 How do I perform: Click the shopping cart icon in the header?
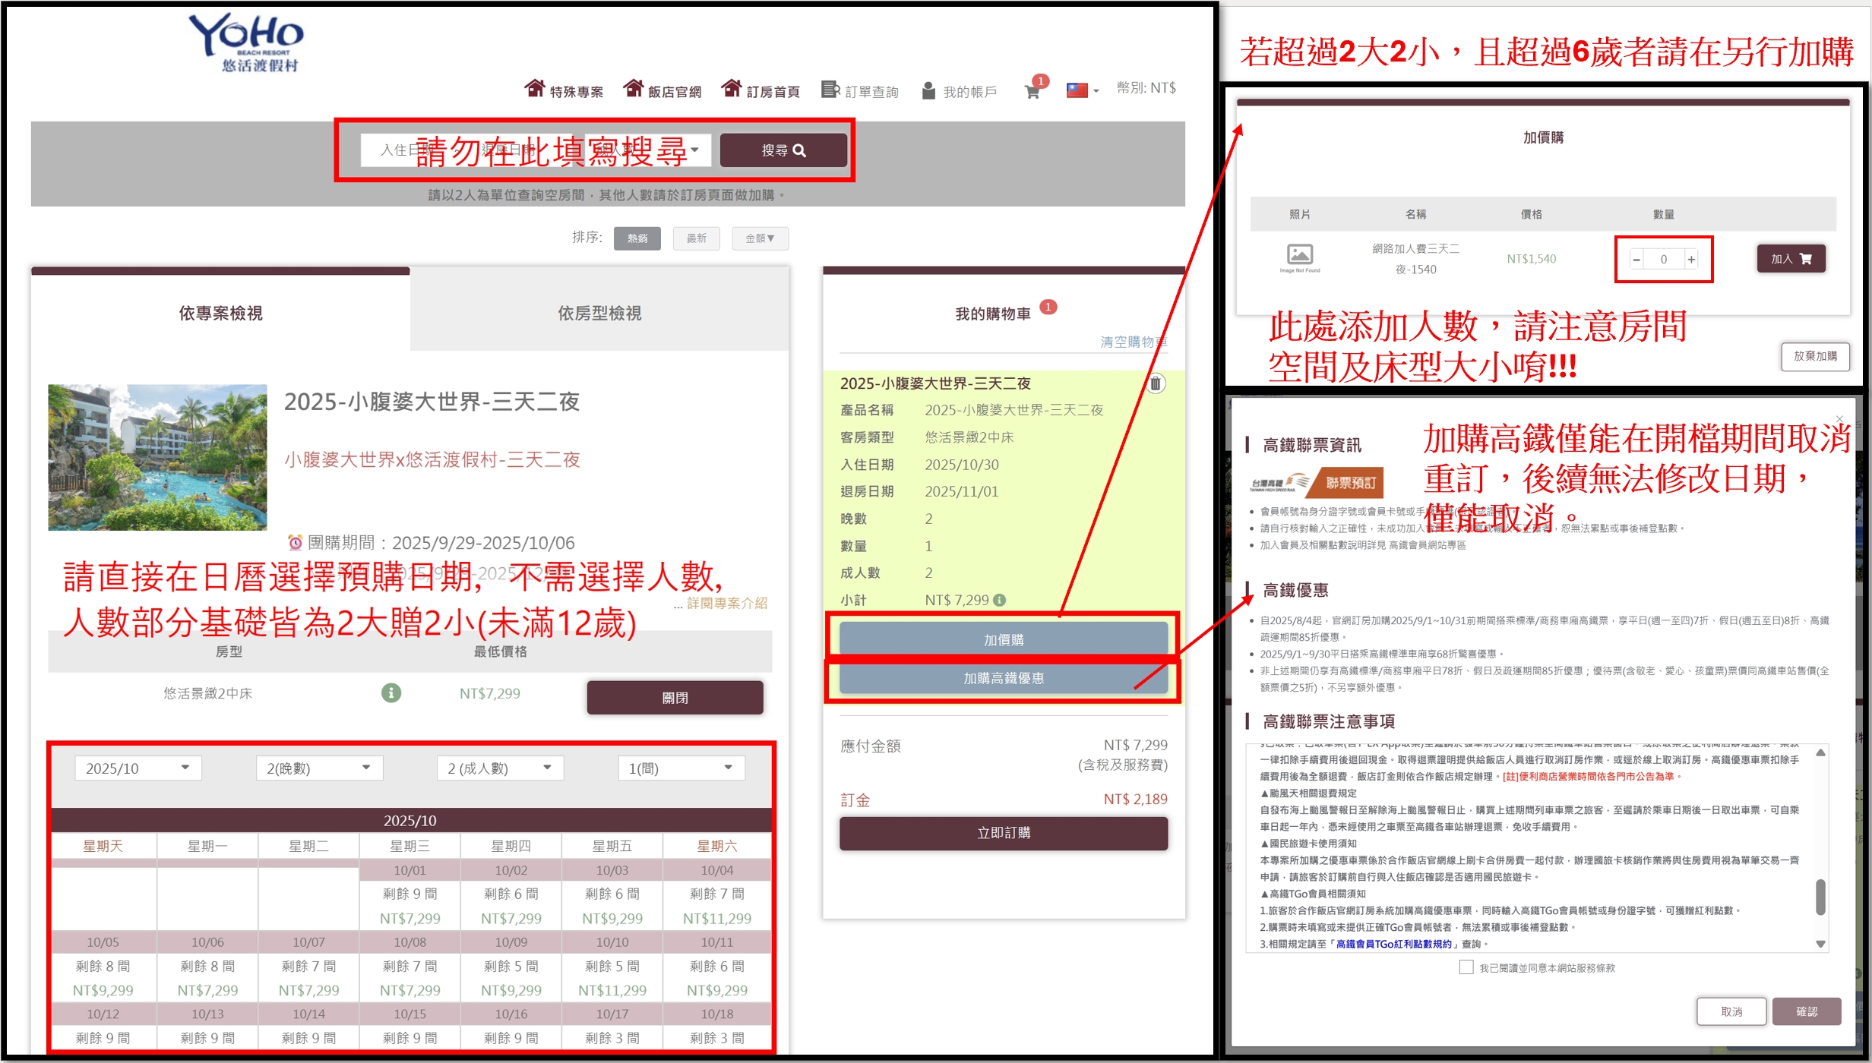coord(1032,92)
